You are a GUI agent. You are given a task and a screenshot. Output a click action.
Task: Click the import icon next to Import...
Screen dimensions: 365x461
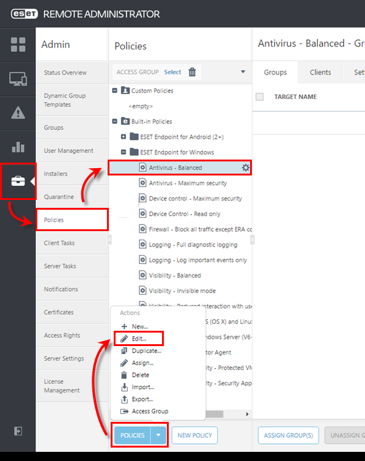pos(124,387)
